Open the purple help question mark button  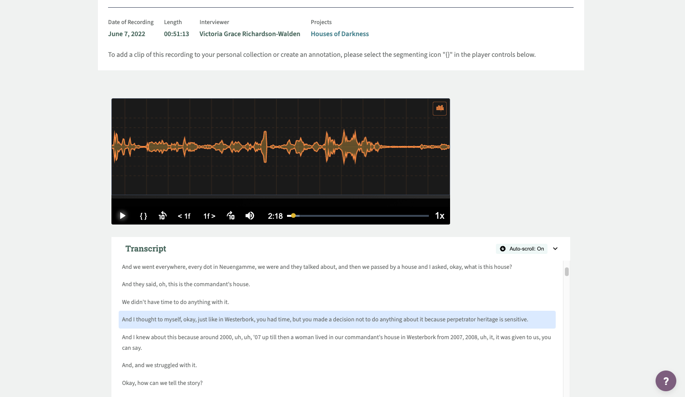coord(666,381)
